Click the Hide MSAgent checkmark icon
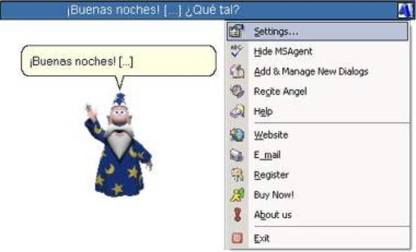 point(236,51)
